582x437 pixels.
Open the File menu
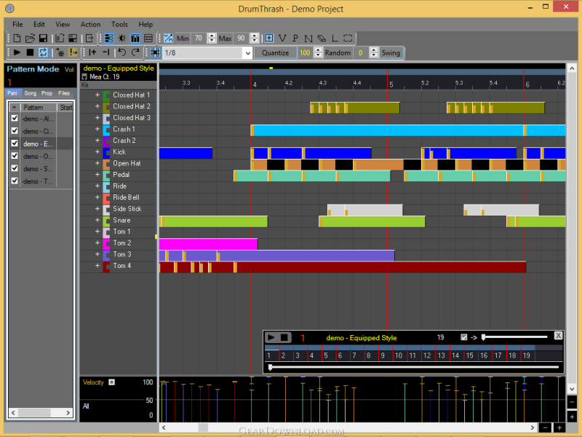pyautogui.click(x=17, y=25)
